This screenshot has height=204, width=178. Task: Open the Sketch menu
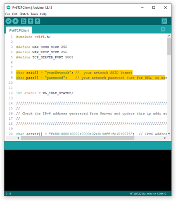tap(24, 14)
